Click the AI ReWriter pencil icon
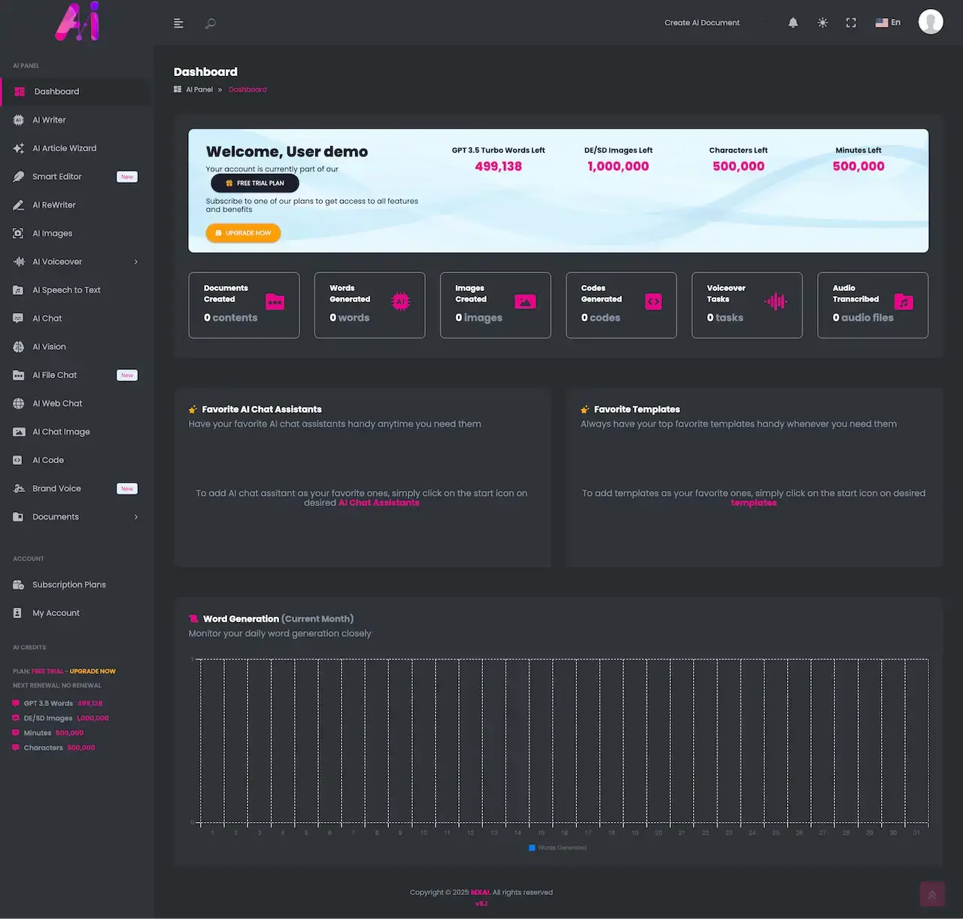Image resolution: width=963 pixels, height=919 pixels. pos(18,205)
